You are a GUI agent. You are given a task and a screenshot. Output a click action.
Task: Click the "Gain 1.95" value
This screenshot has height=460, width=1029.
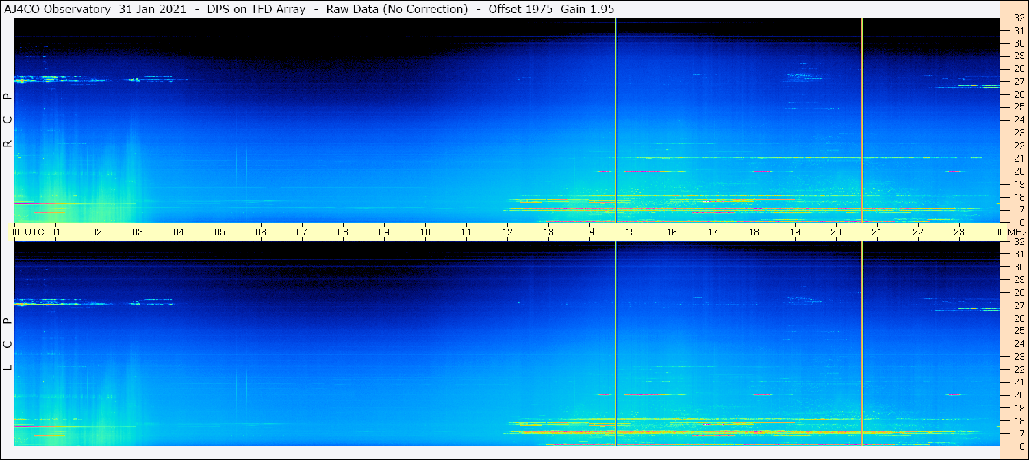pos(587,9)
